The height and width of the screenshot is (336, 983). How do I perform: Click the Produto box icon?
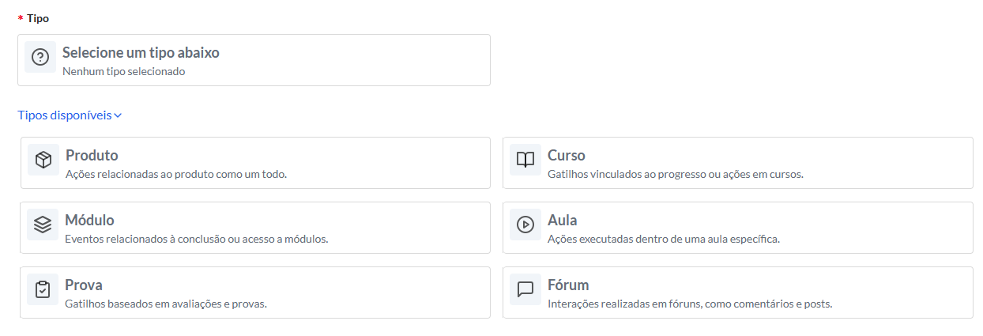pos(43,160)
